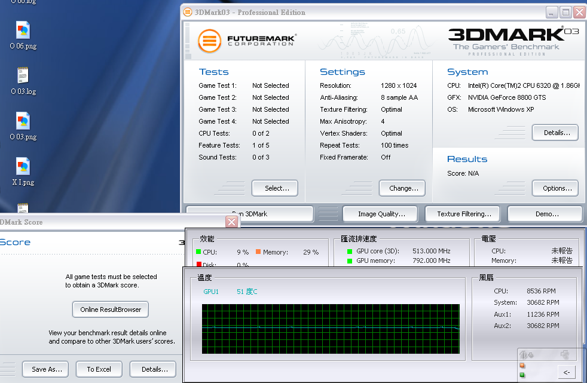
Task: Open the settings Change... button
Action: [x=403, y=188]
